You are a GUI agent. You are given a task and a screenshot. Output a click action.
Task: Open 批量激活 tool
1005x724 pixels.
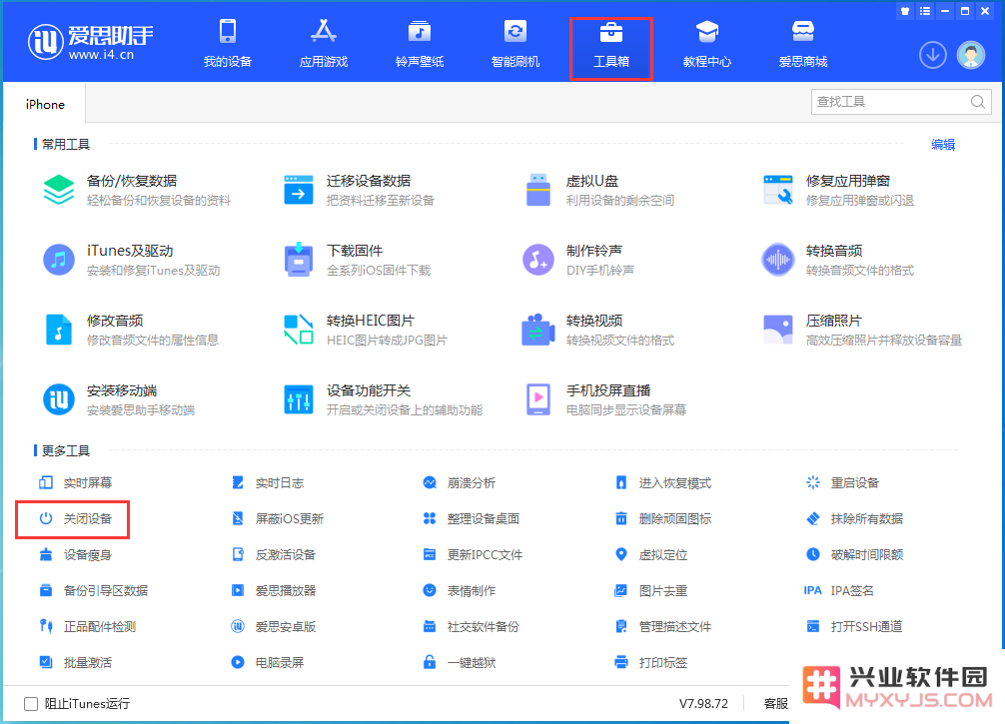pos(75,662)
